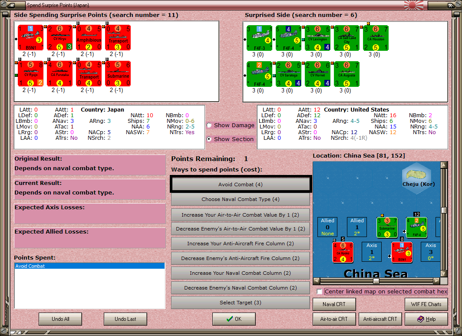The width and height of the screenshot is (462, 336).
Task: Select the Amphibious unit counter
Action: click(x=89, y=37)
